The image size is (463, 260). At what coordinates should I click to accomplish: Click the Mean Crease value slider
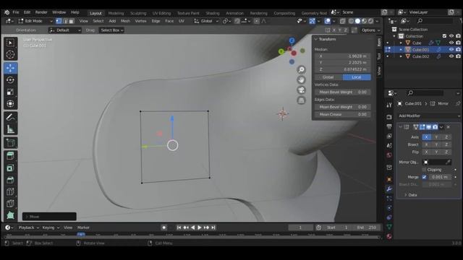[x=342, y=114]
